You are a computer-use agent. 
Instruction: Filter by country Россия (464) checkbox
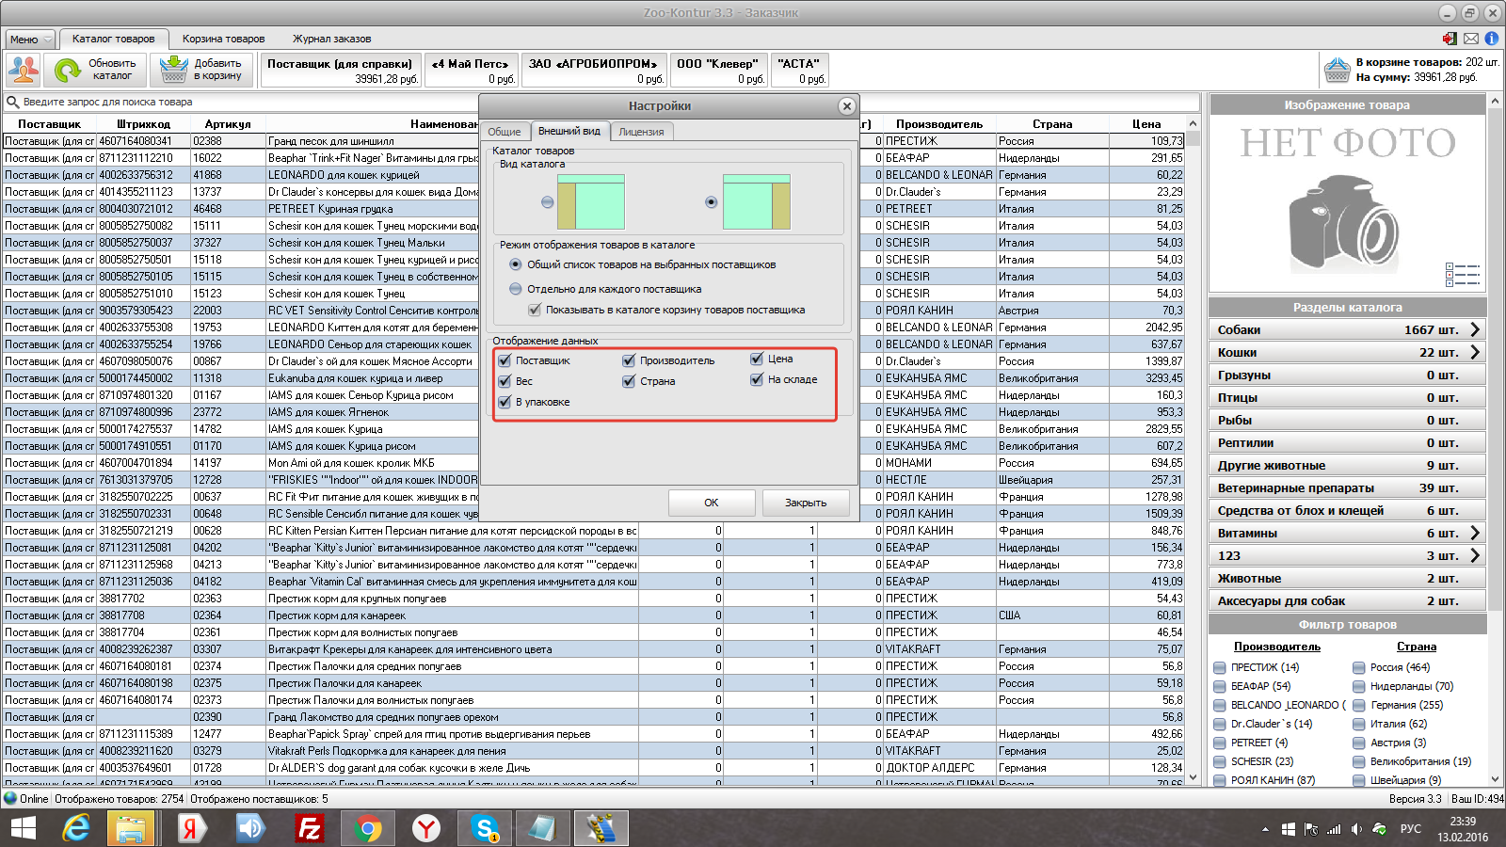click(1359, 667)
